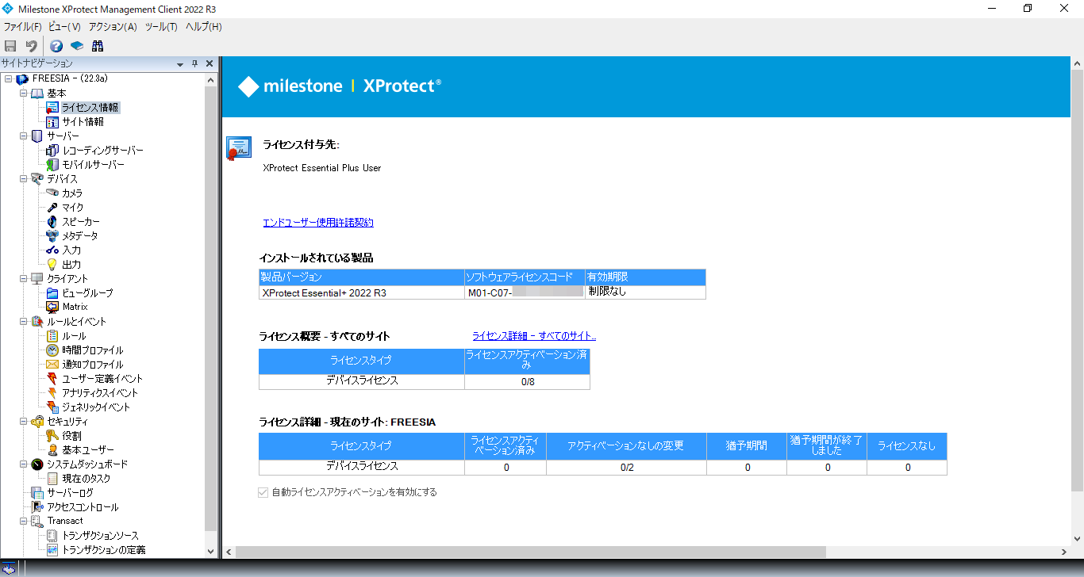Open ビューグループ node
The height and width of the screenshot is (577, 1084).
(x=87, y=292)
